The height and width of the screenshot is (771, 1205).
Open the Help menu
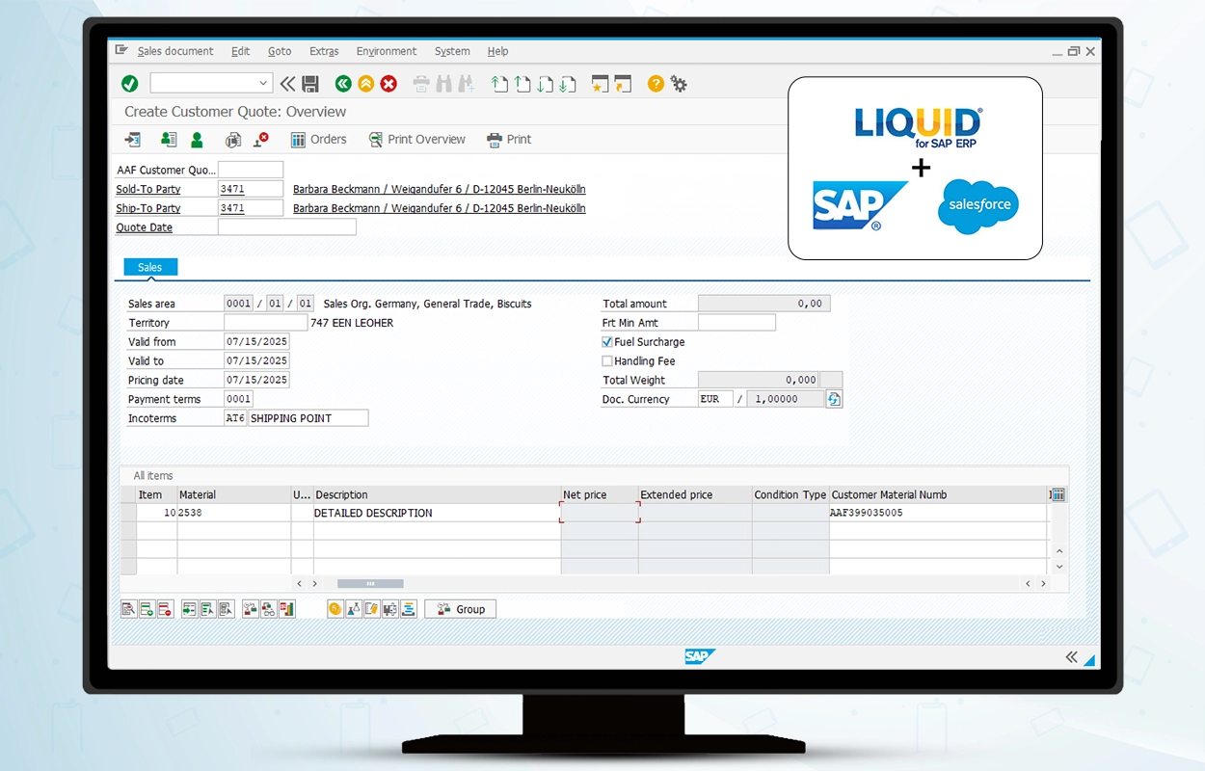coord(497,51)
